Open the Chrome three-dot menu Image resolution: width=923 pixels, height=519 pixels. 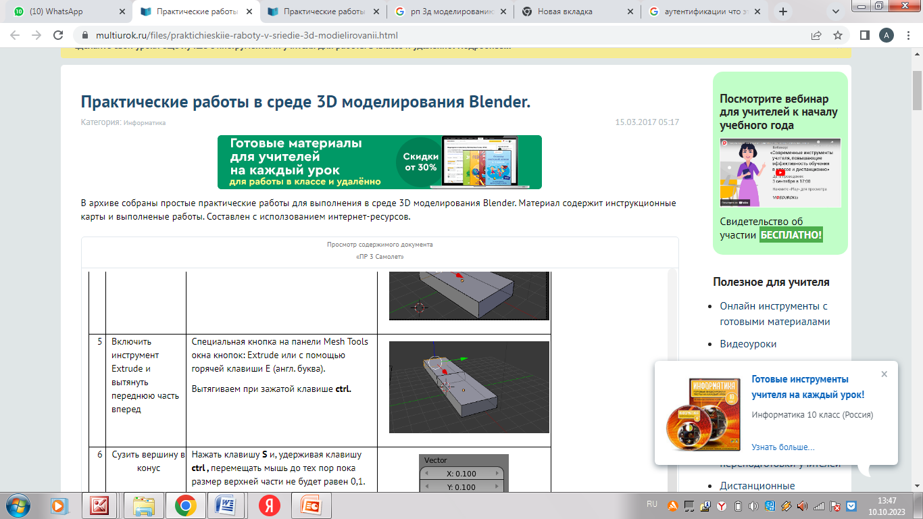point(908,35)
